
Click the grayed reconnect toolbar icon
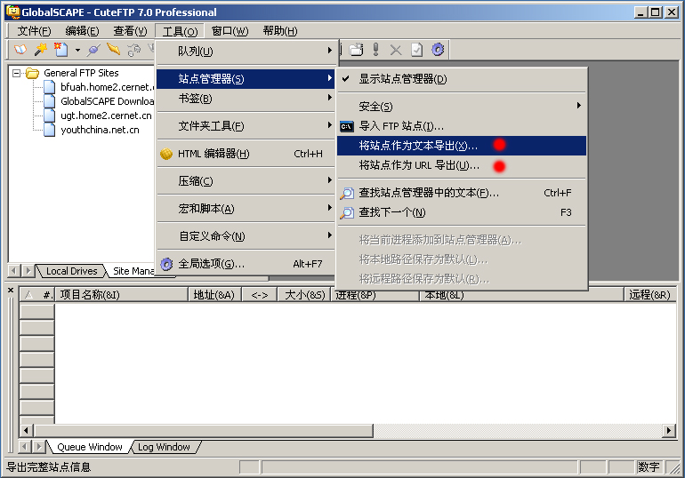point(134,50)
